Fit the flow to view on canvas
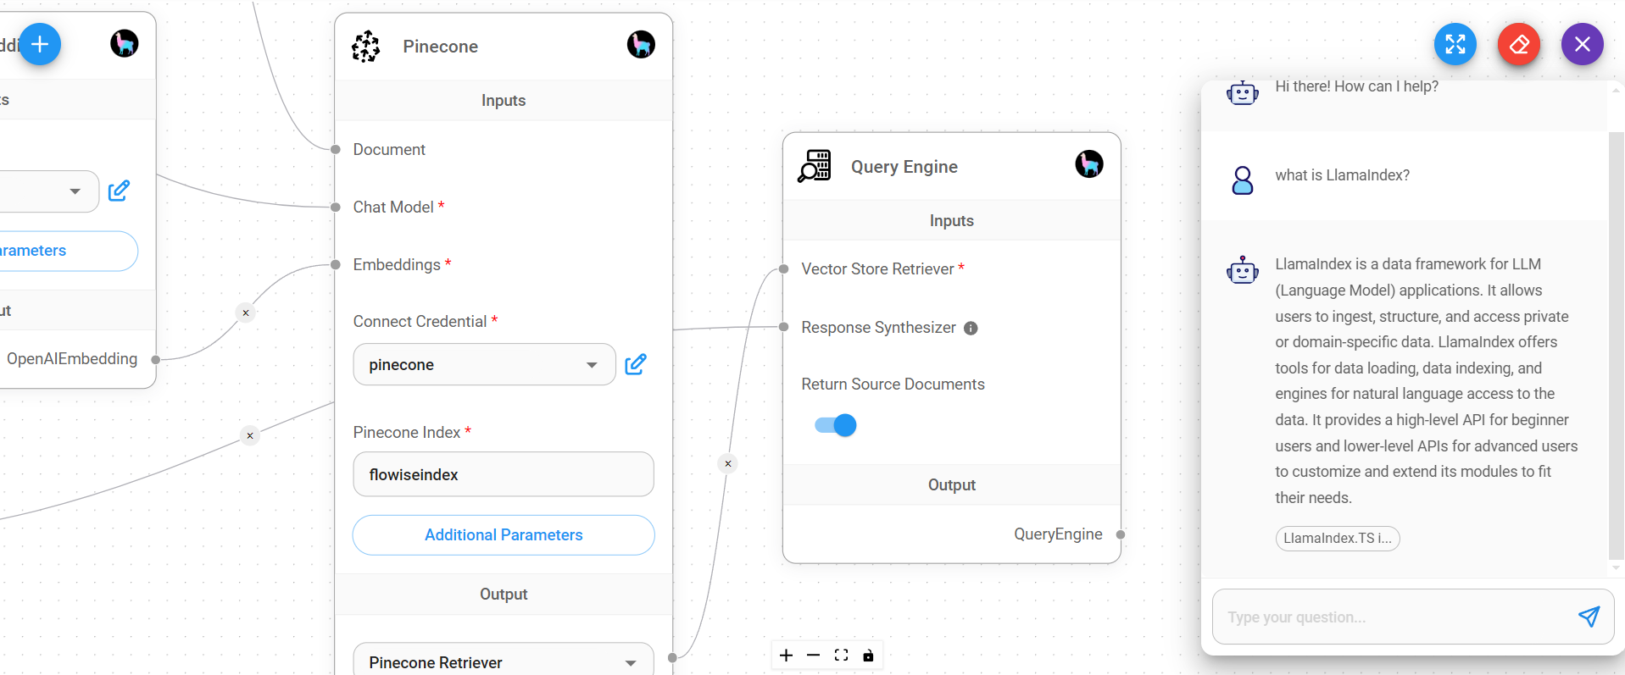 click(841, 656)
